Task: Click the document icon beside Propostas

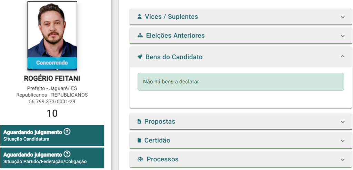Action: (139, 121)
